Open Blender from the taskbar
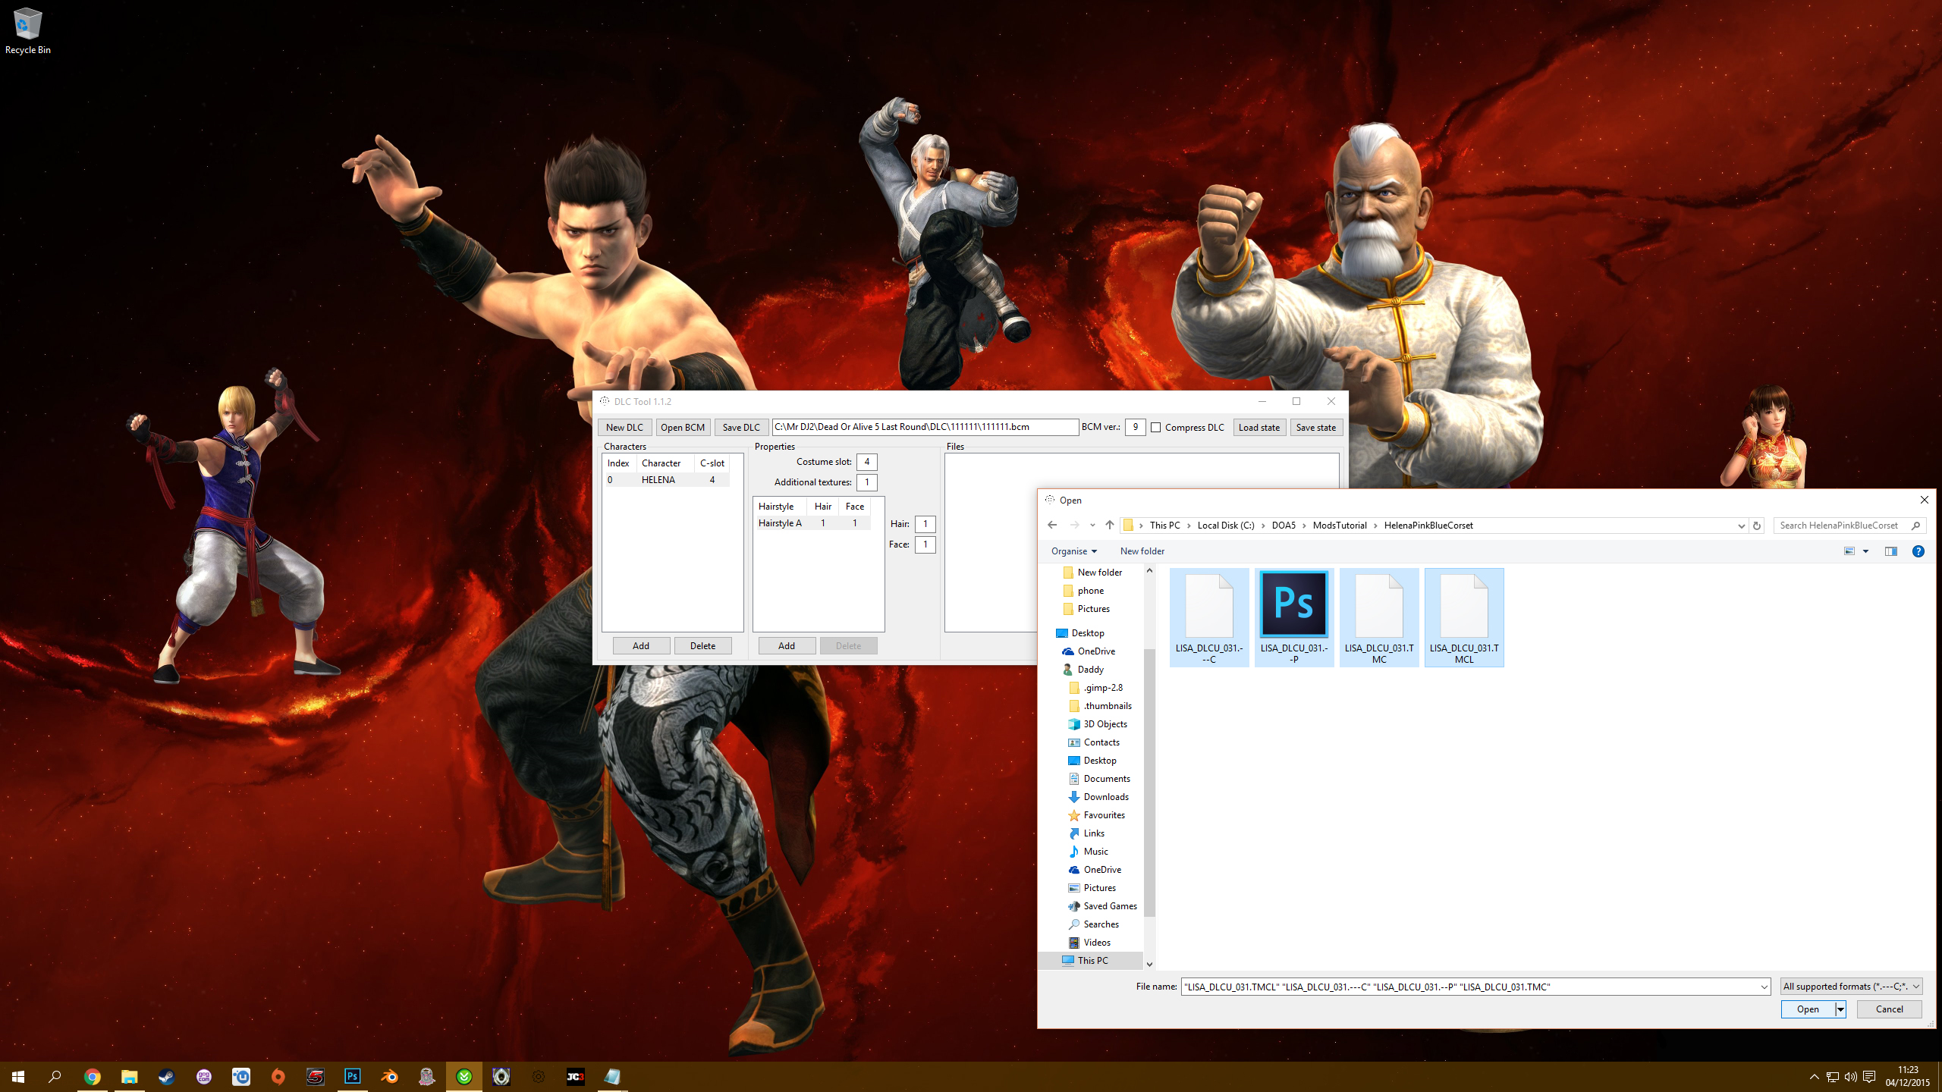 [389, 1076]
